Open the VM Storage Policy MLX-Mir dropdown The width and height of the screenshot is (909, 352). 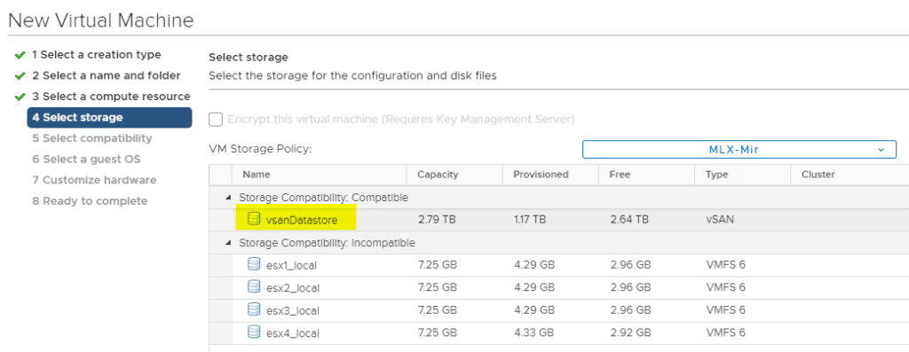(739, 149)
